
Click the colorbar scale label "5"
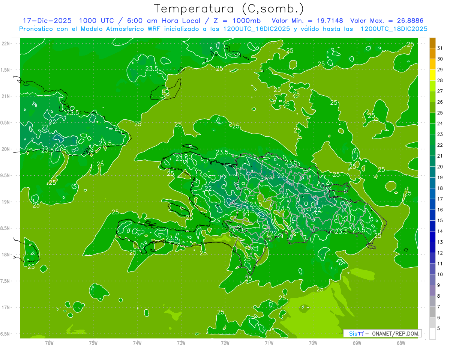coord(439,328)
